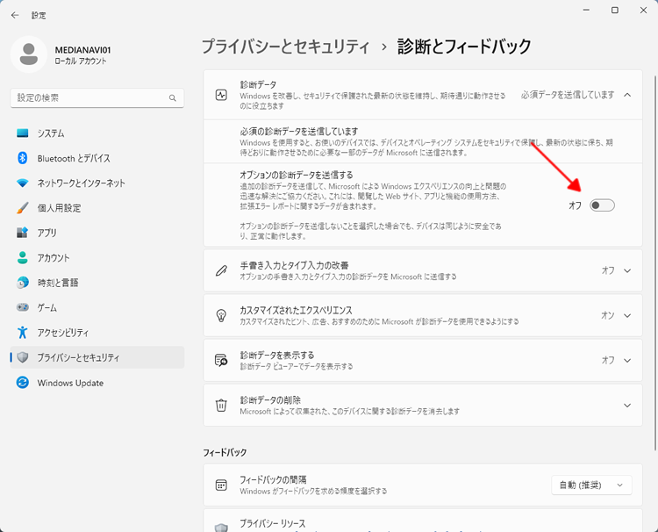Viewport: 658px width, 532px height.
Task: Click the フィードバック section heading
Action: 225,453
